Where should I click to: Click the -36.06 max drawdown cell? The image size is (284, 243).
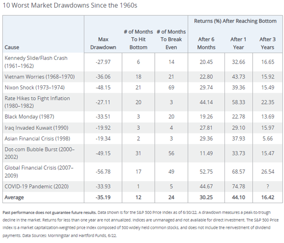103,77
